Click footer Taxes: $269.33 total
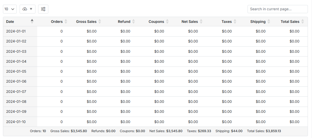Screen dimensions: 312x138 (x=199, y=131)
